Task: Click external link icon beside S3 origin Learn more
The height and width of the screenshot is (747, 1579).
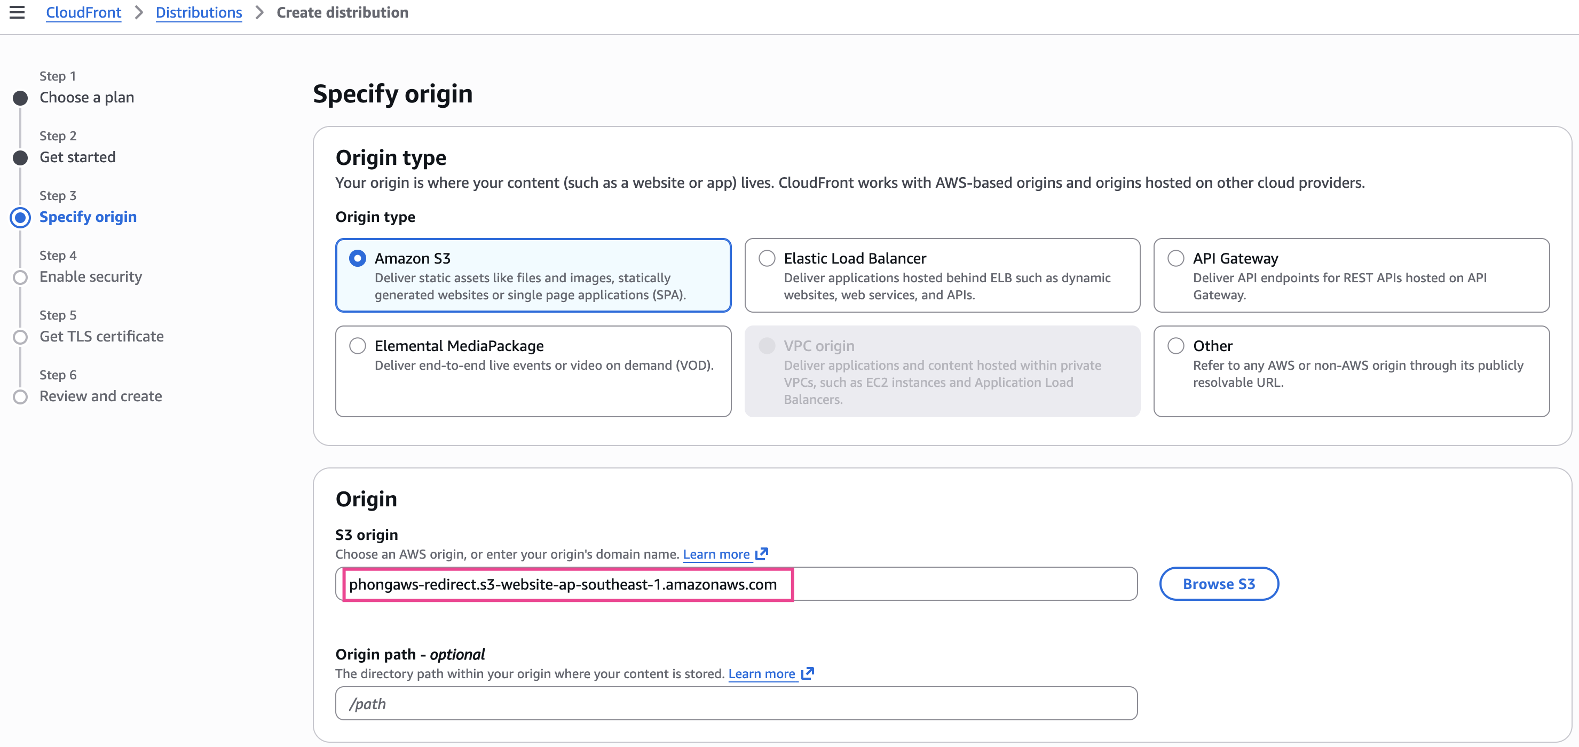Action: point(761,554)
